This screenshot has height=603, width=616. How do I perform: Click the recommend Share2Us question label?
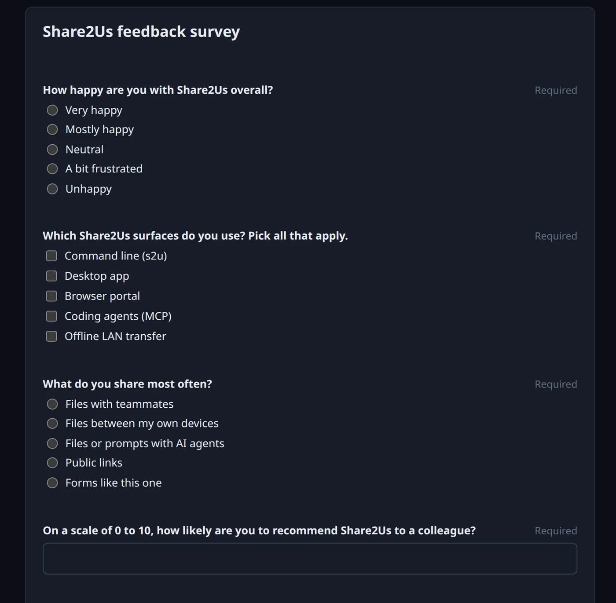coord(259,530)
